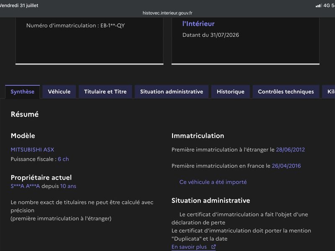The image size is (335, 251).
Task: Select the Numéro d'immatriculation EB-1**-QY text
Action: 75,26
